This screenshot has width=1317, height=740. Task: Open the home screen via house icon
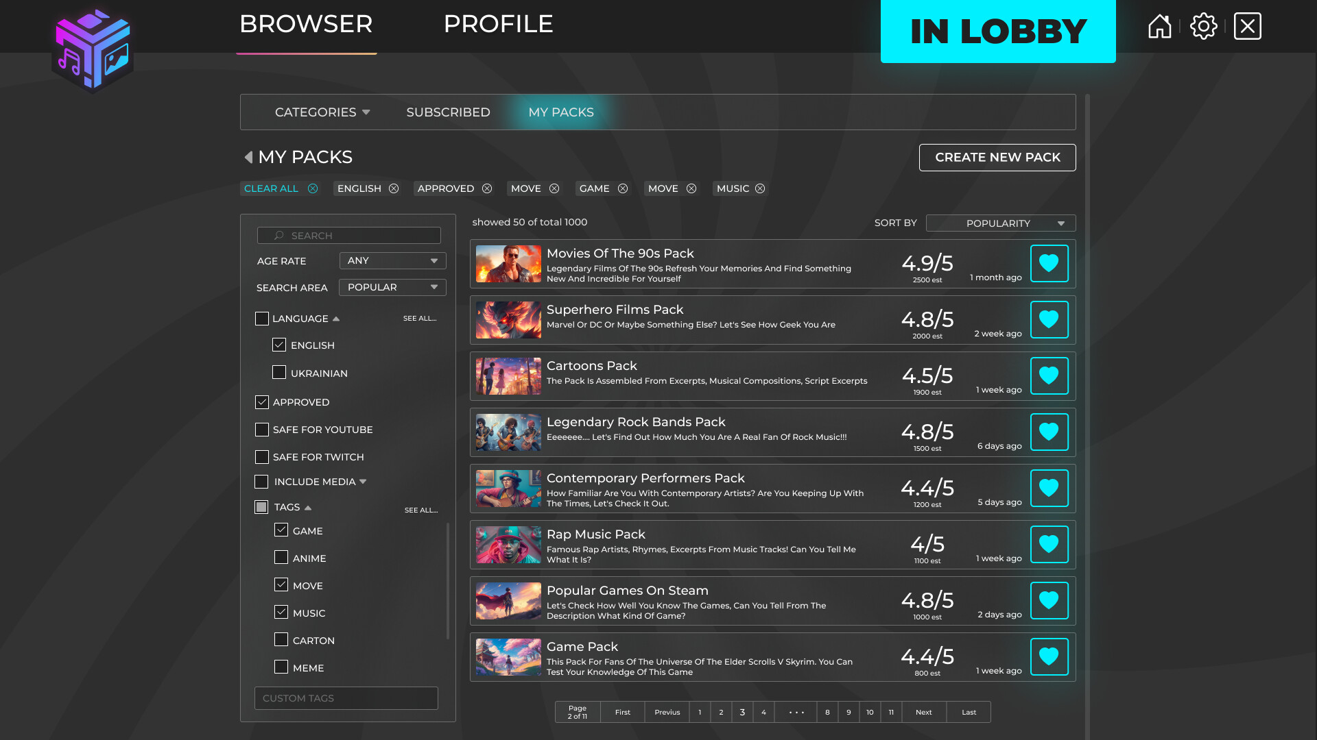1159,26
